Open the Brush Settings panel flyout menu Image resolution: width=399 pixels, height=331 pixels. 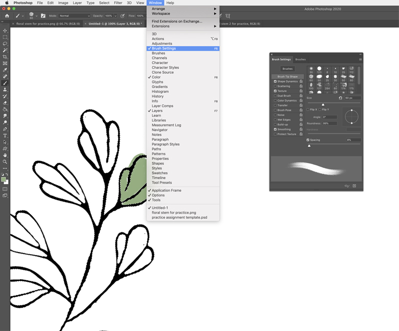360,59
